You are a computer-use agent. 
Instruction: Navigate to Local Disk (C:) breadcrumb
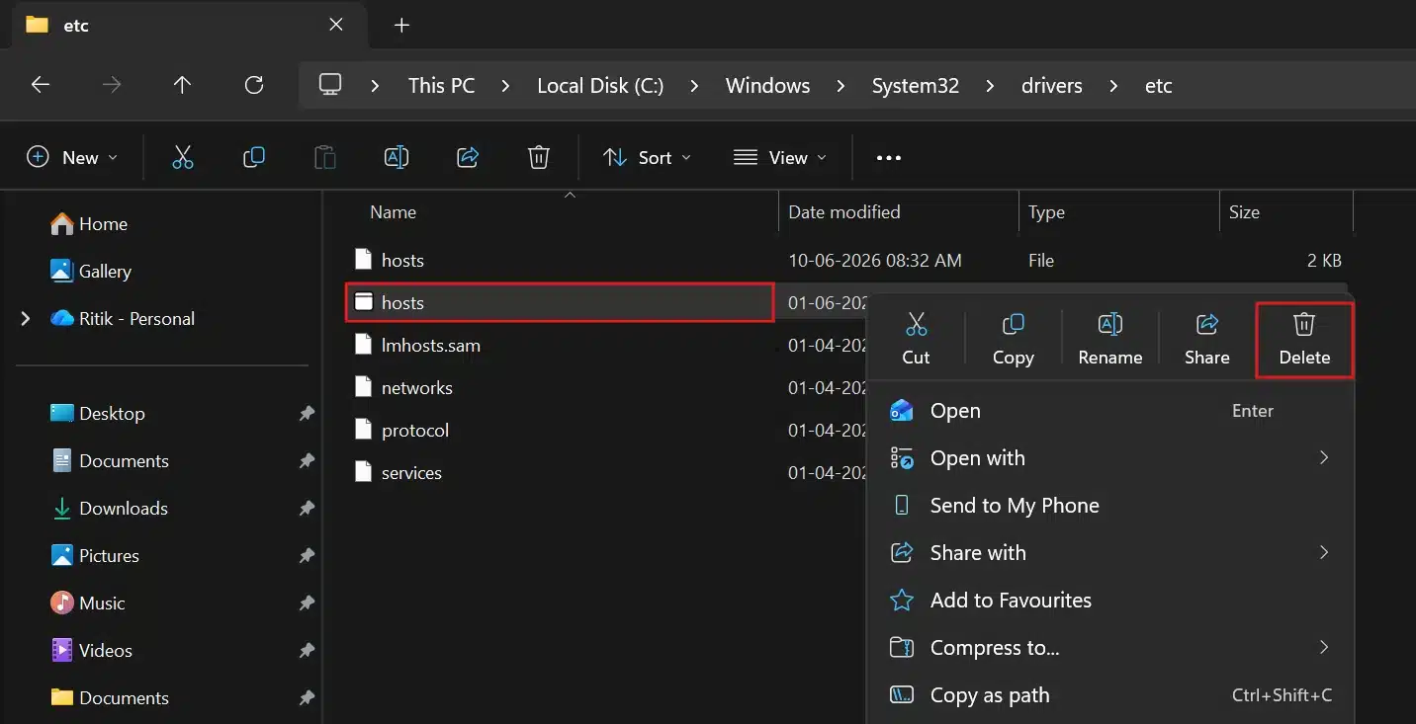tap(600, 86)
